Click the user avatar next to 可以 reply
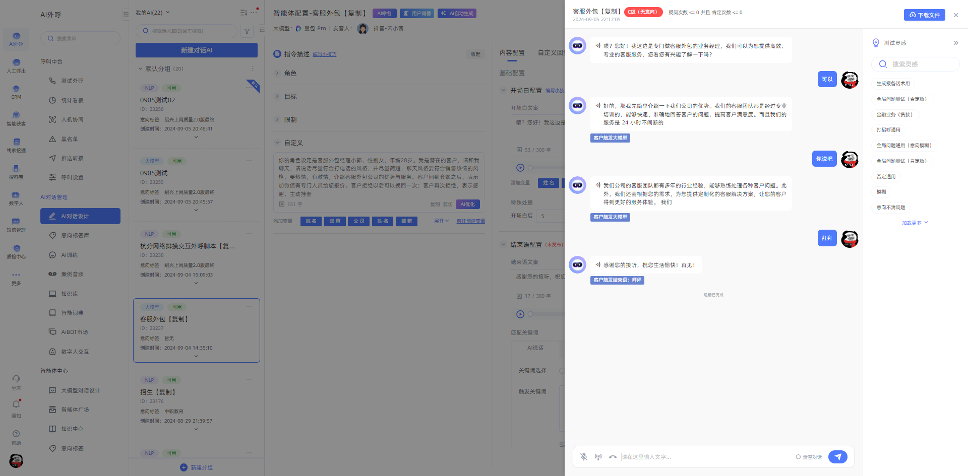 [x=850, y=80]
